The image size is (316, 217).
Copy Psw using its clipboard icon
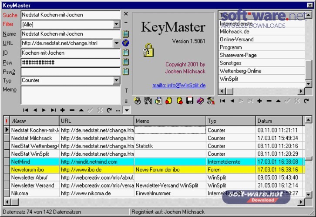coord(126,62)
